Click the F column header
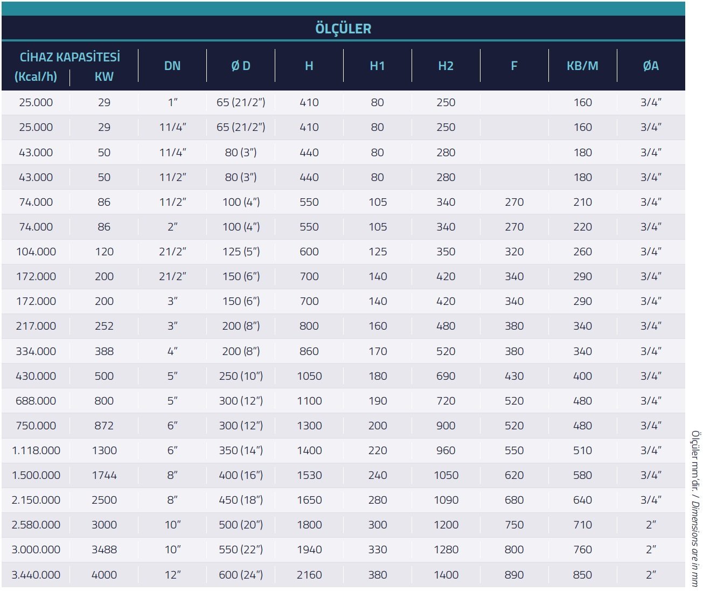The width and height of the screenshot is (703, 591). click(x=514, y=66)
